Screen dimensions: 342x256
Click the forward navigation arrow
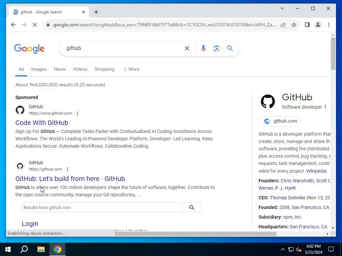[x=24, y=25]
